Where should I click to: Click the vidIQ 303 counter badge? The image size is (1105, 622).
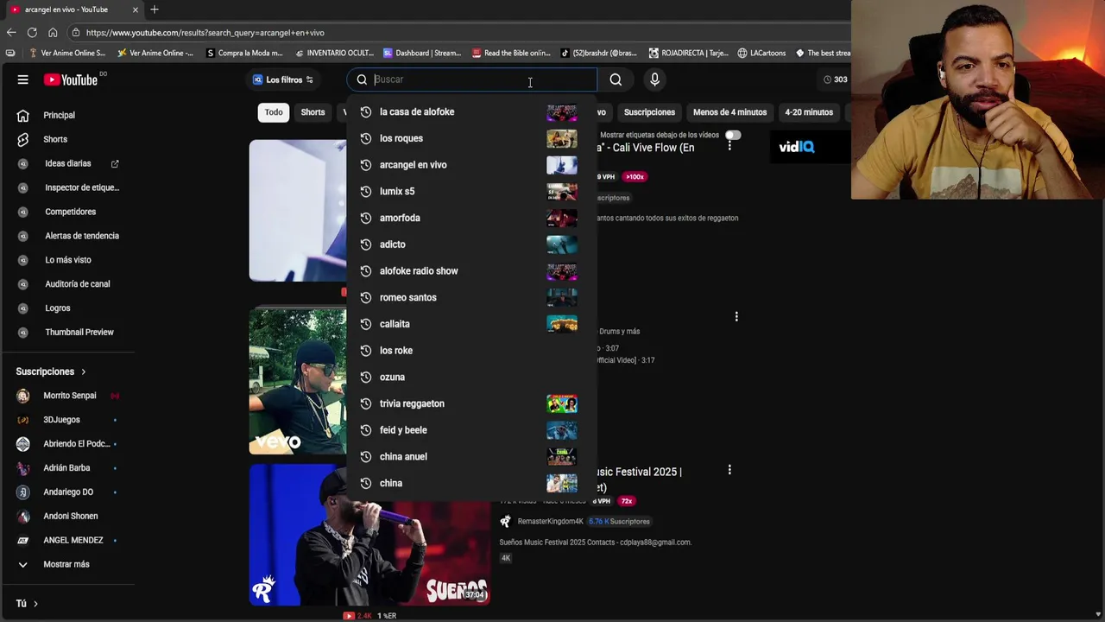[835, 79]
